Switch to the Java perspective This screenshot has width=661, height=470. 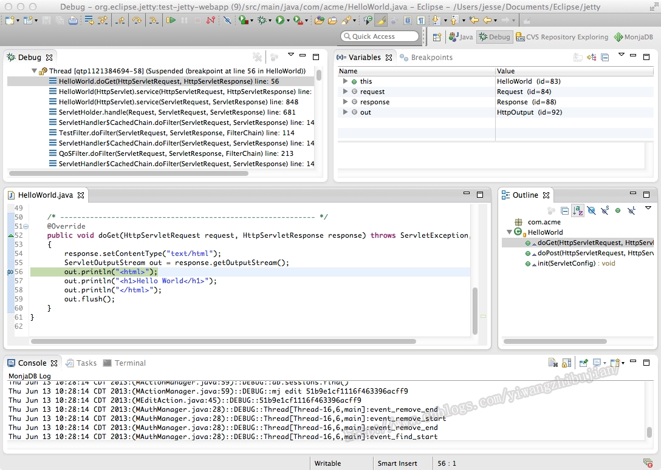coord(461,37)
